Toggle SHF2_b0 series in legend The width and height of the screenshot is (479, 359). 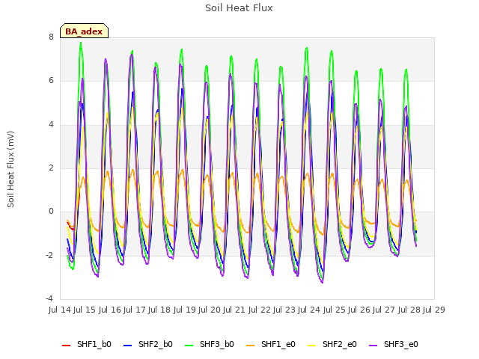coord(148,344)
